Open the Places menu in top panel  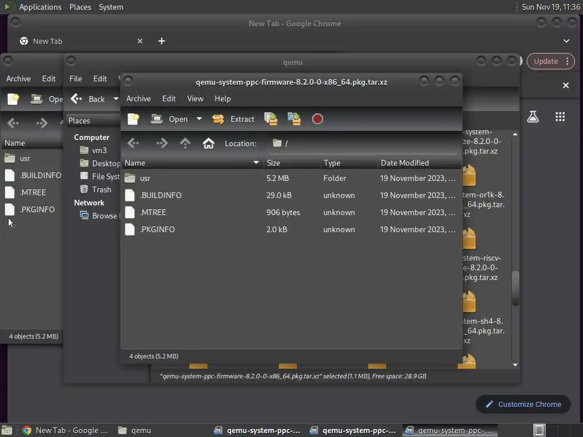80,7
